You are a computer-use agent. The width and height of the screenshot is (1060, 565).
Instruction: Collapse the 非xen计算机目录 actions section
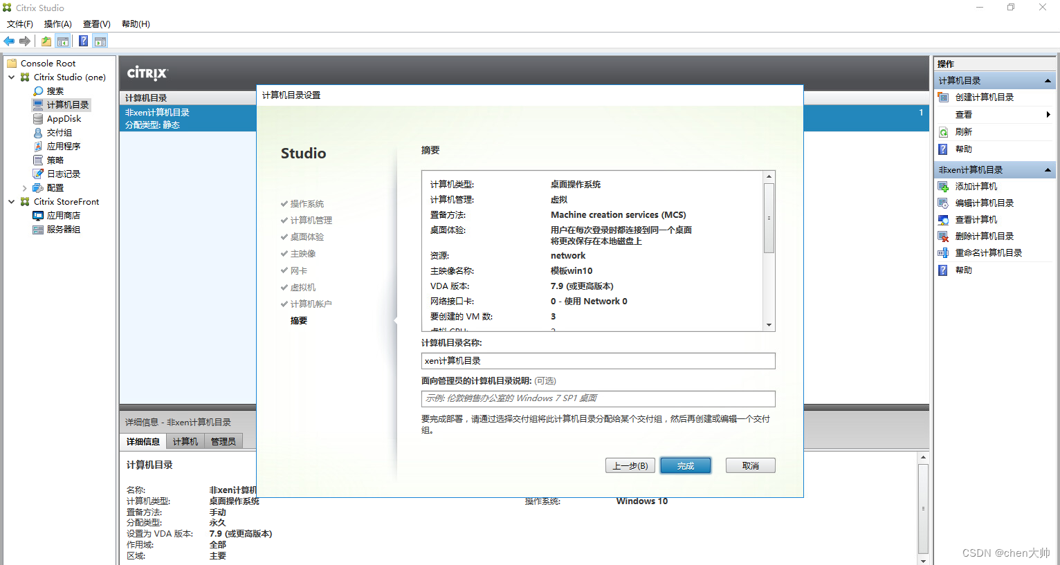(1048, 170)
